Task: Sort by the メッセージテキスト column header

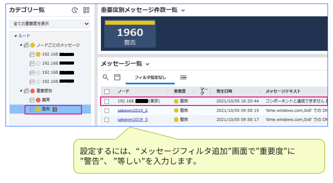Action: [283, 91]
